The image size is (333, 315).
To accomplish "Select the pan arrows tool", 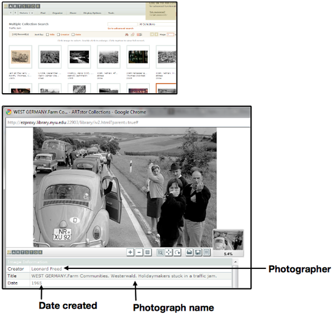I will click(169, 252).
